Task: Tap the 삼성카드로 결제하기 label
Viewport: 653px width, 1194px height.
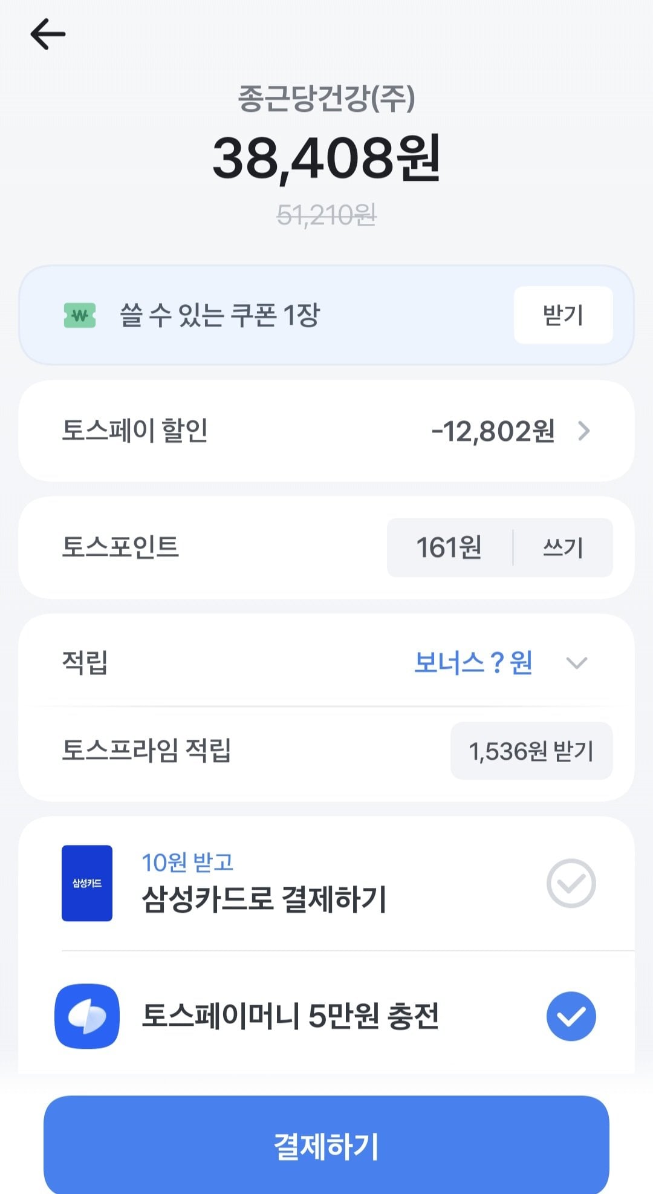Action: point(264,899)
